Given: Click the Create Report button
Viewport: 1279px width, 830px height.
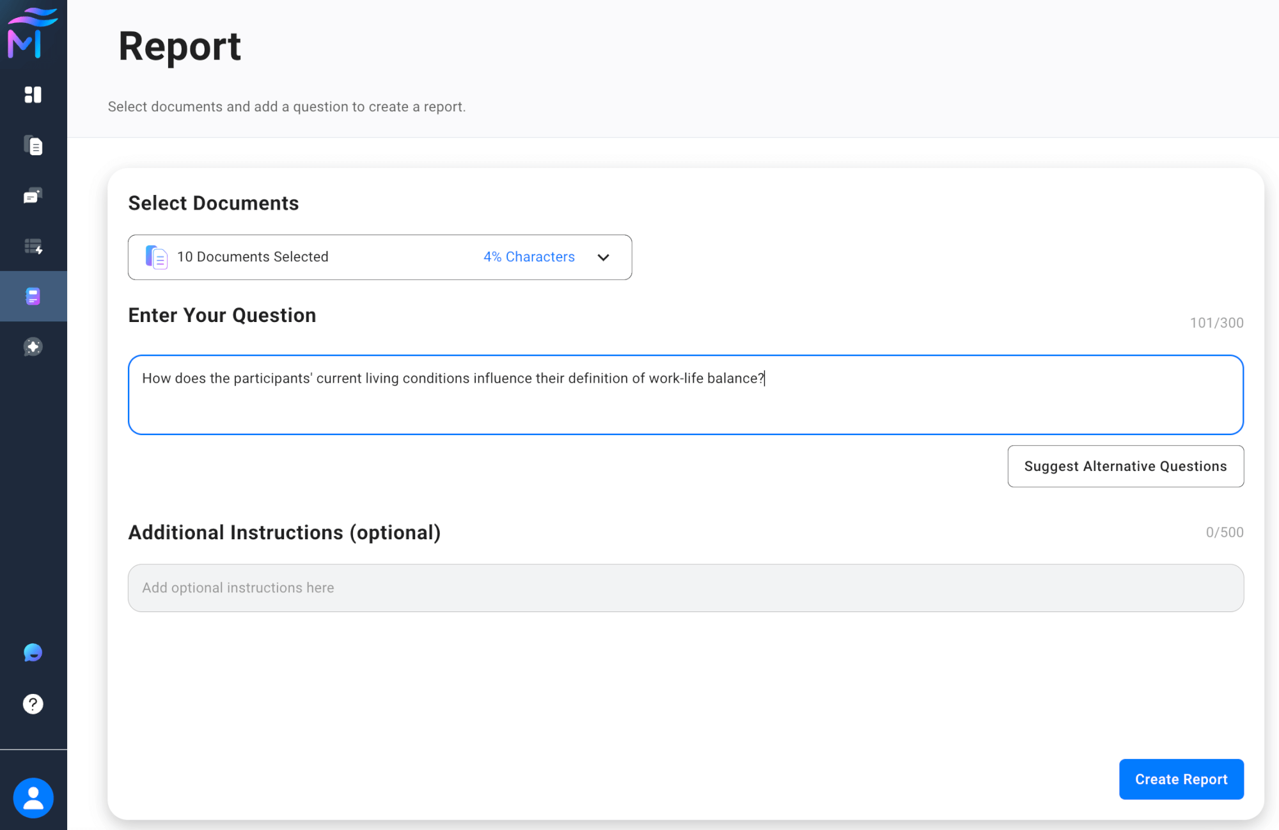Looking at the screenshot, I should tap(1181, 779).
